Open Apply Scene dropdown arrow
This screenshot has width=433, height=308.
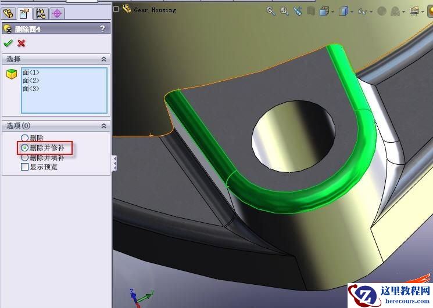tap(403, 12)
